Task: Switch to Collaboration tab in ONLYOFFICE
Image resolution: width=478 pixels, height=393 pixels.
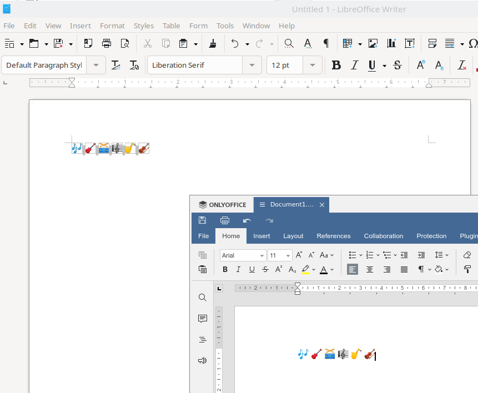Action: click(x=384, y=236)
